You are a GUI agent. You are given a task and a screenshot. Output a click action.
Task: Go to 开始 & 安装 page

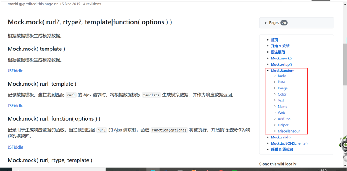(x=280, y=46)
